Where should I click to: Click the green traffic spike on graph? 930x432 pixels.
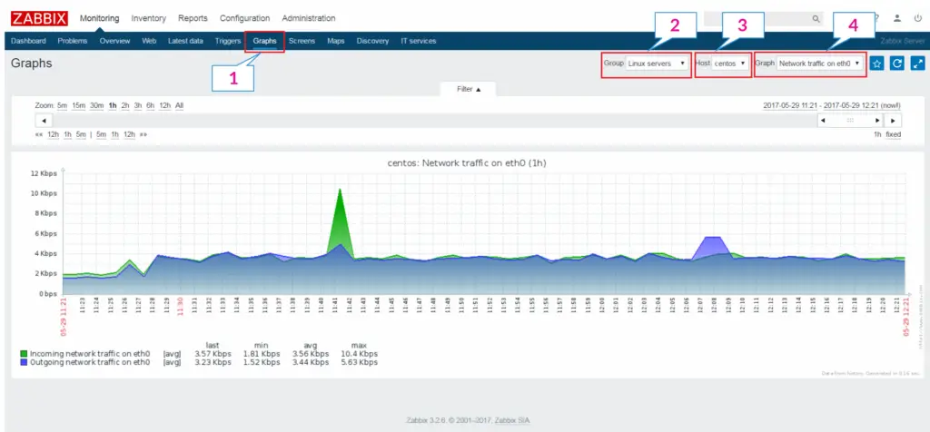coord(340,220)
